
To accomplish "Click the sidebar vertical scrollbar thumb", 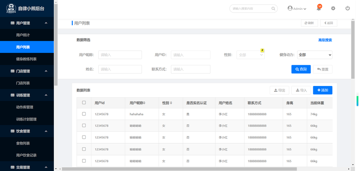I will (56, 45).
